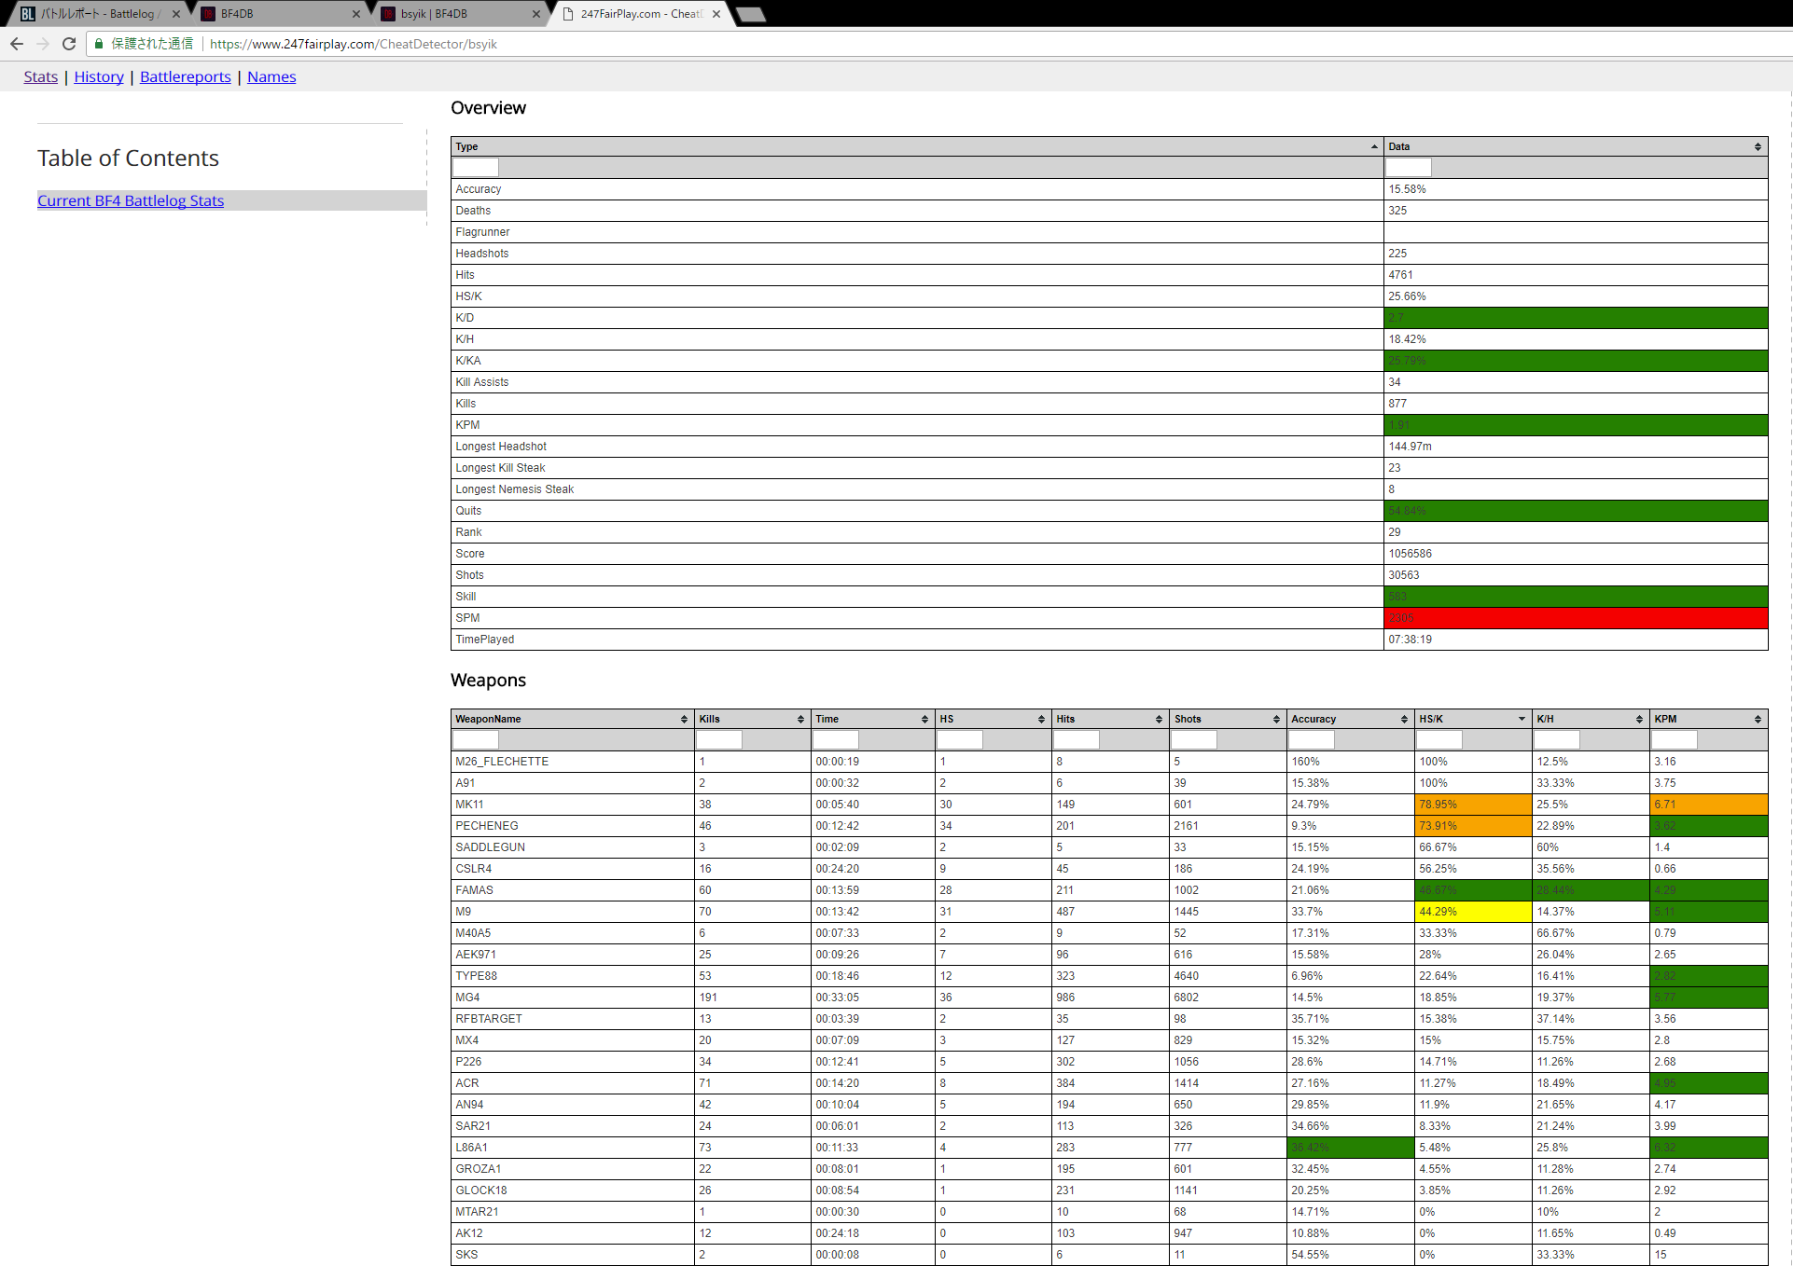The image size is (1793, 1266).
Task: Click the browser reload icon
Action: pyautogui.click(x=69, y=44)
